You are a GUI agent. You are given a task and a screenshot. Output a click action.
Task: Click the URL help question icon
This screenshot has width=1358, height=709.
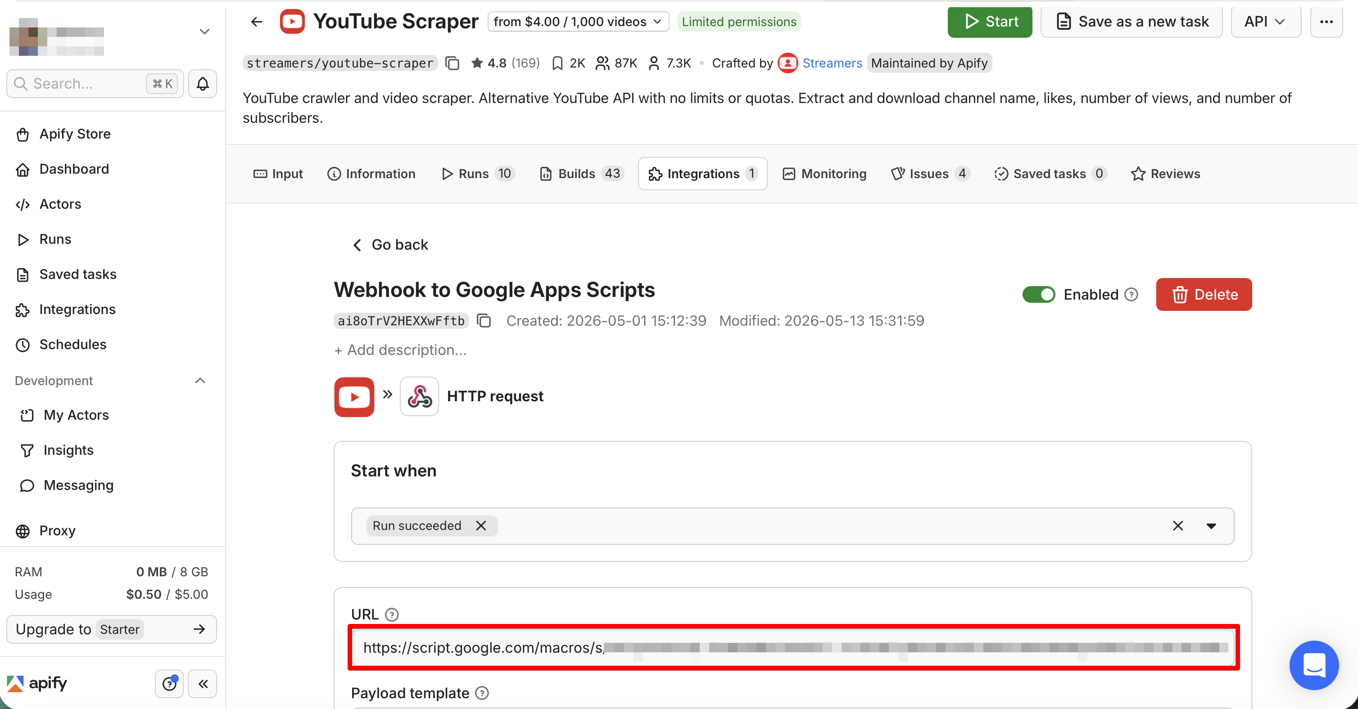point(392,615)
